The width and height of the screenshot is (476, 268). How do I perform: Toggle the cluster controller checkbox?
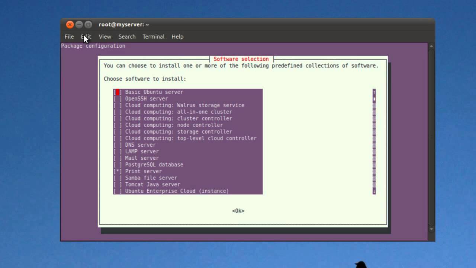point(118,118)
